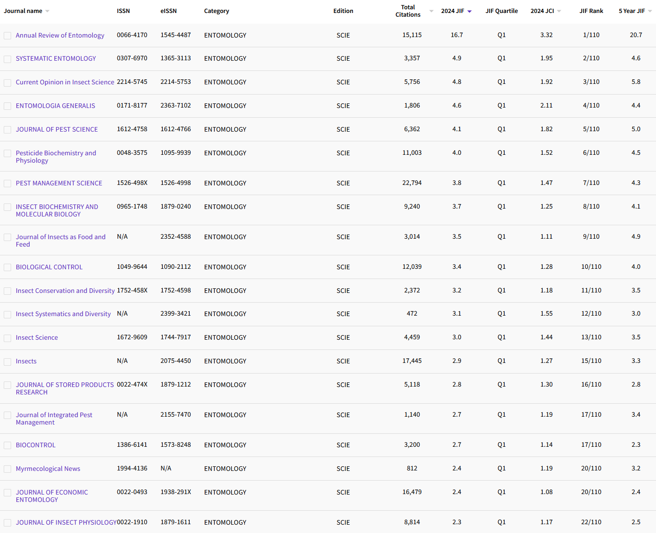Open Insect Science journal link
The image size is (656, 533).
point(37,337)
